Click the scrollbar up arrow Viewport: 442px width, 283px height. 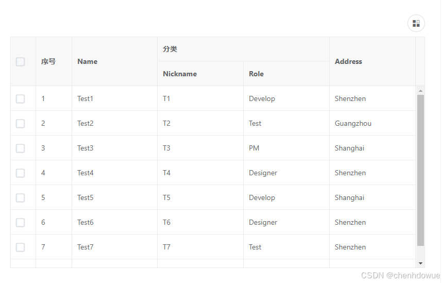coord(420,91)
